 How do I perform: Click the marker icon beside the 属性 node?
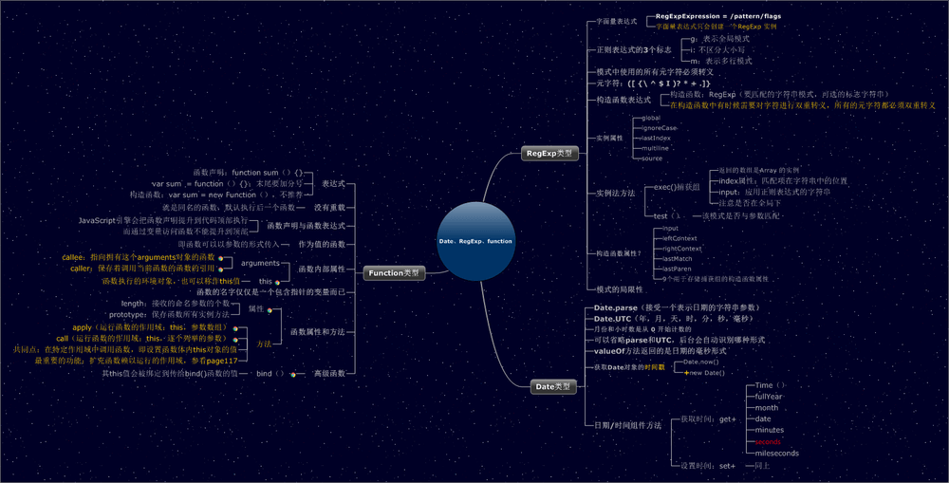(x=270, y=310)
